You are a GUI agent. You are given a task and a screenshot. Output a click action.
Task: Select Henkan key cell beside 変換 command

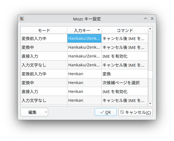(x=84, y=74)
